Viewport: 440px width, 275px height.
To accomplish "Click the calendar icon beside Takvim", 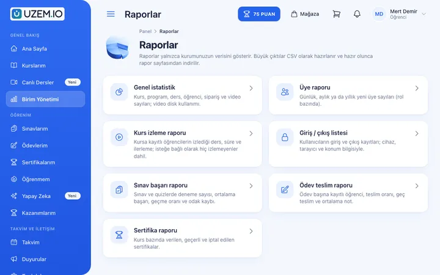I will (13, 242).
